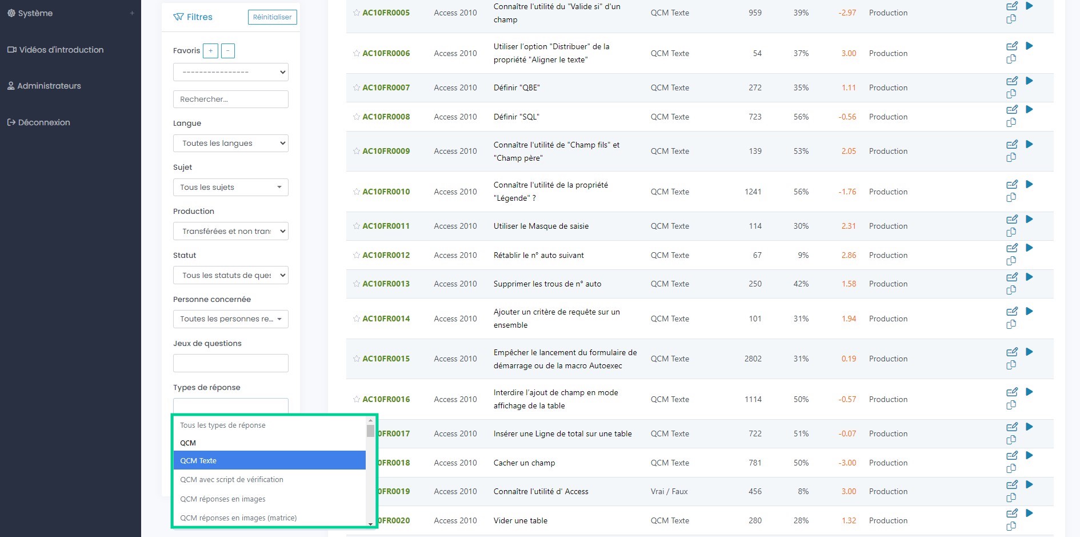Open the Statut dropdown filter
Screen dimensions: 1080x537
[230, 276]
